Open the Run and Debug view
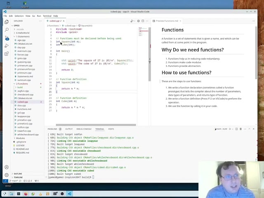This screenshot has height=198, width=264. click(x=7, y=46)
